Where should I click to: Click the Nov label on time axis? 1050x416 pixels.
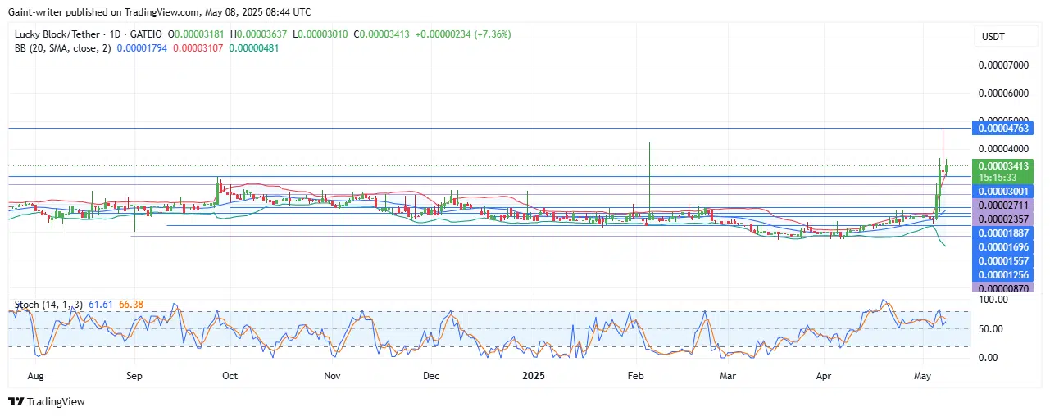pyautogui.click(x=332, y=376)
